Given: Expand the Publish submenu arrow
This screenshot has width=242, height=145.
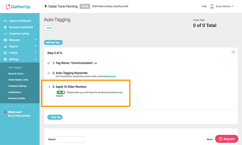Looking at the screenshot, I should tap(35, 53).
